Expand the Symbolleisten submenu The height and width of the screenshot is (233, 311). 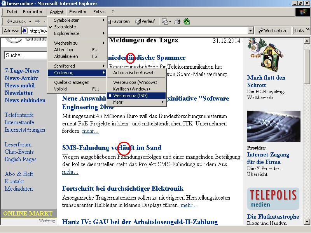[77, 20]
